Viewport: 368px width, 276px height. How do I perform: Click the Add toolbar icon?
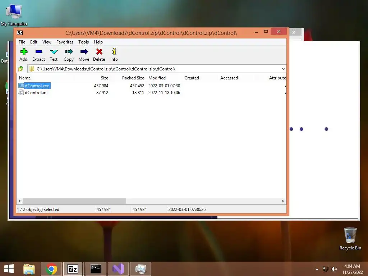pos(24,52)
